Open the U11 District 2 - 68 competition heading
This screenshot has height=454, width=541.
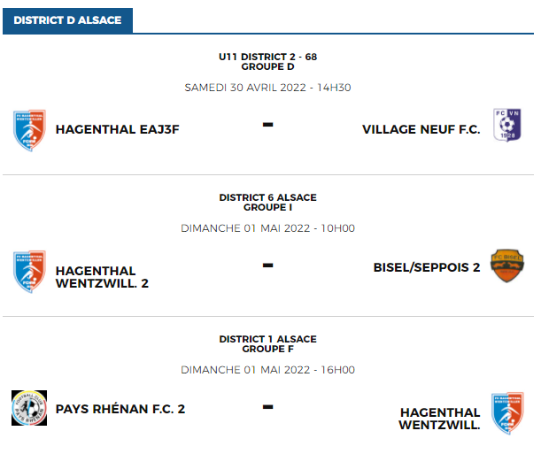tap(267, 61)
